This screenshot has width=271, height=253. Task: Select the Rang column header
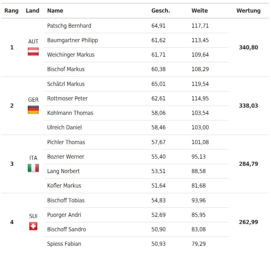coord(11,11)
